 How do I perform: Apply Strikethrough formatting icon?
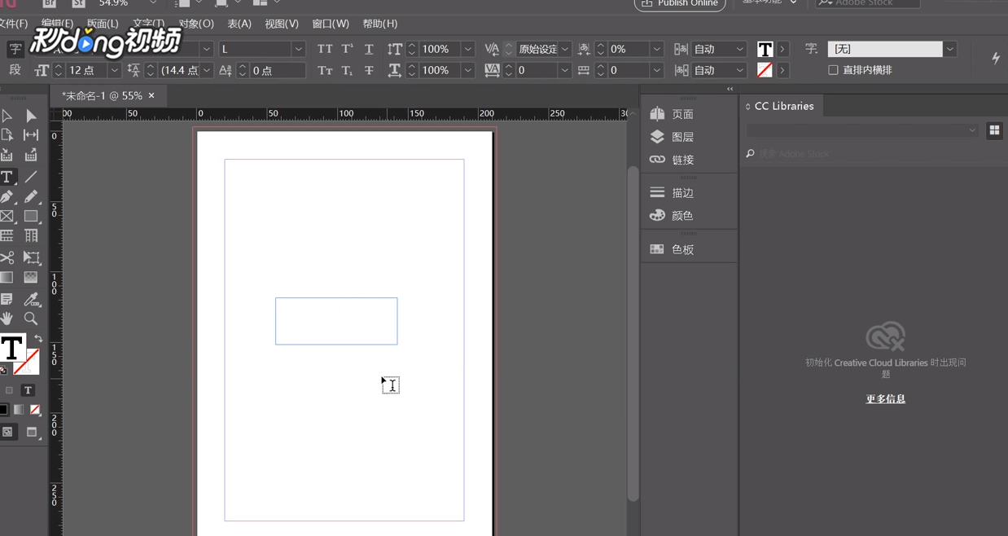369,71
